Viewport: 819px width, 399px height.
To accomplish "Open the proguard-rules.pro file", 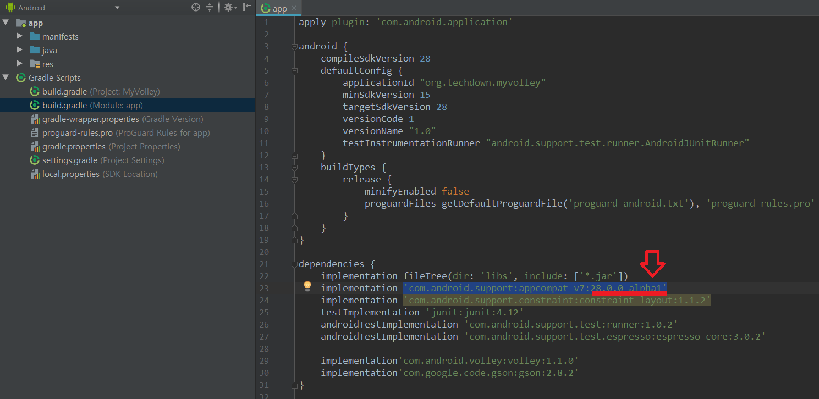I will [x=77, y=132].
